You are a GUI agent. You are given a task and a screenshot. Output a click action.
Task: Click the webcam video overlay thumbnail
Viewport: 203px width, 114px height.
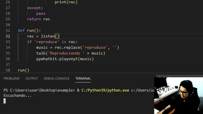click(x=179, y=96)
